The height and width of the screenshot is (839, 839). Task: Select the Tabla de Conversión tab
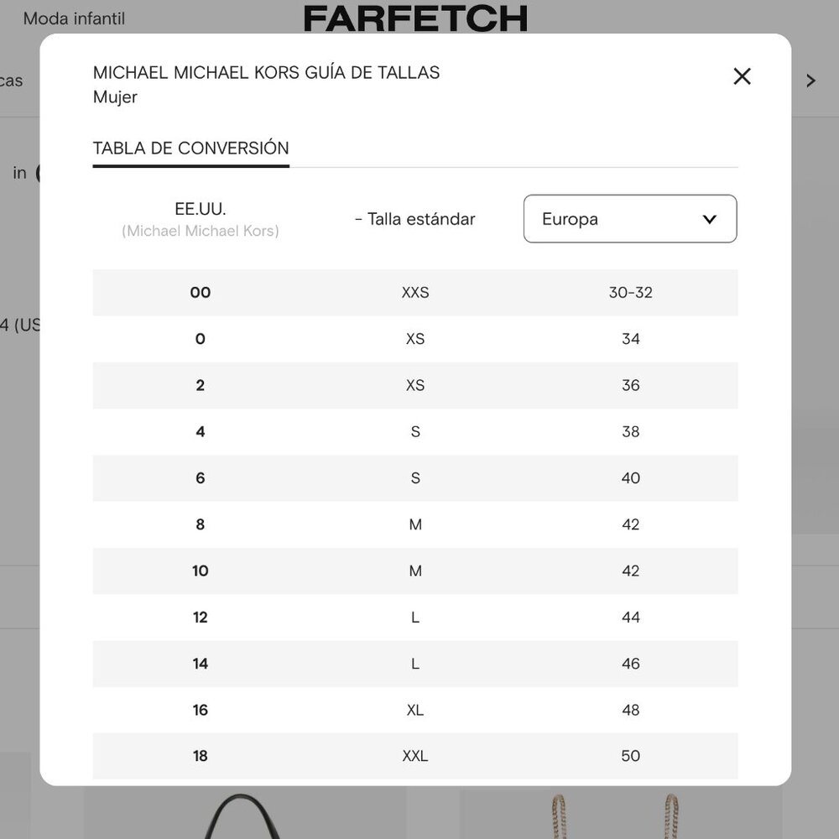click(191, 149)
